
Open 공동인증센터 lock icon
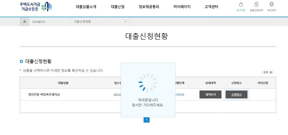(256, 4)
